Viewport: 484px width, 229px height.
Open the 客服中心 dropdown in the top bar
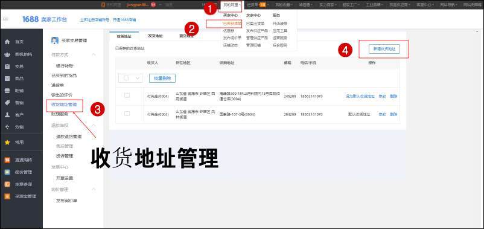[x=425, y=5]
